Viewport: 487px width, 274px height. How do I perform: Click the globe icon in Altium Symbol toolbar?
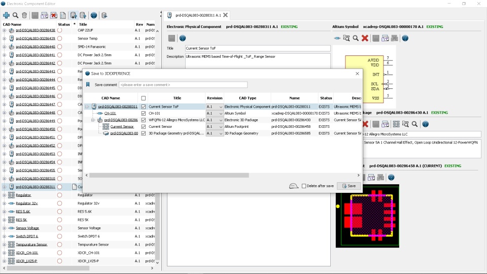[x=405, y=38]
